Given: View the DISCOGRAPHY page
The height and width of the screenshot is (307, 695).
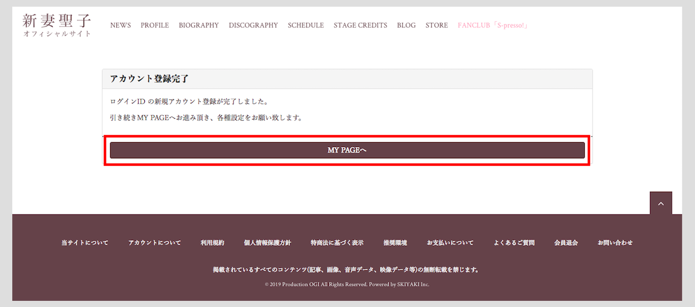Looking at the screenshot, I should [x=253, y=25].
